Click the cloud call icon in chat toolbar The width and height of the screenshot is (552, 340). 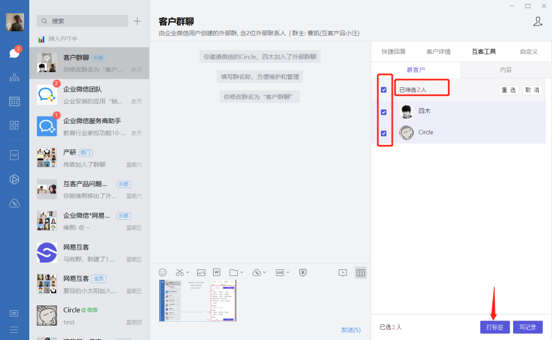(257, 273)
